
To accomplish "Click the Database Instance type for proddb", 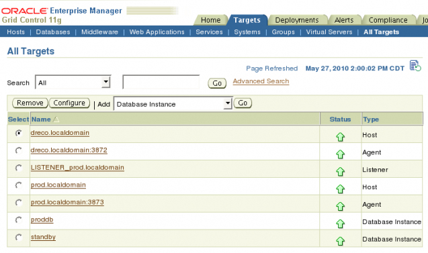I will [392, 222].
